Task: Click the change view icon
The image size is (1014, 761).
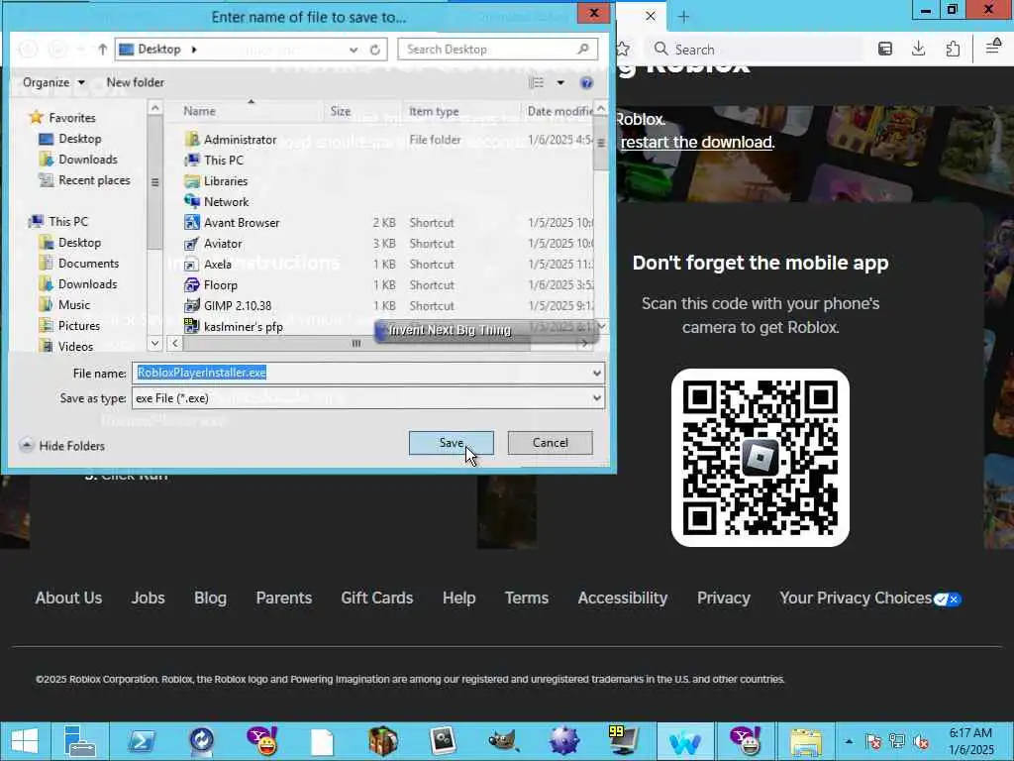Action: pos(537,83)
